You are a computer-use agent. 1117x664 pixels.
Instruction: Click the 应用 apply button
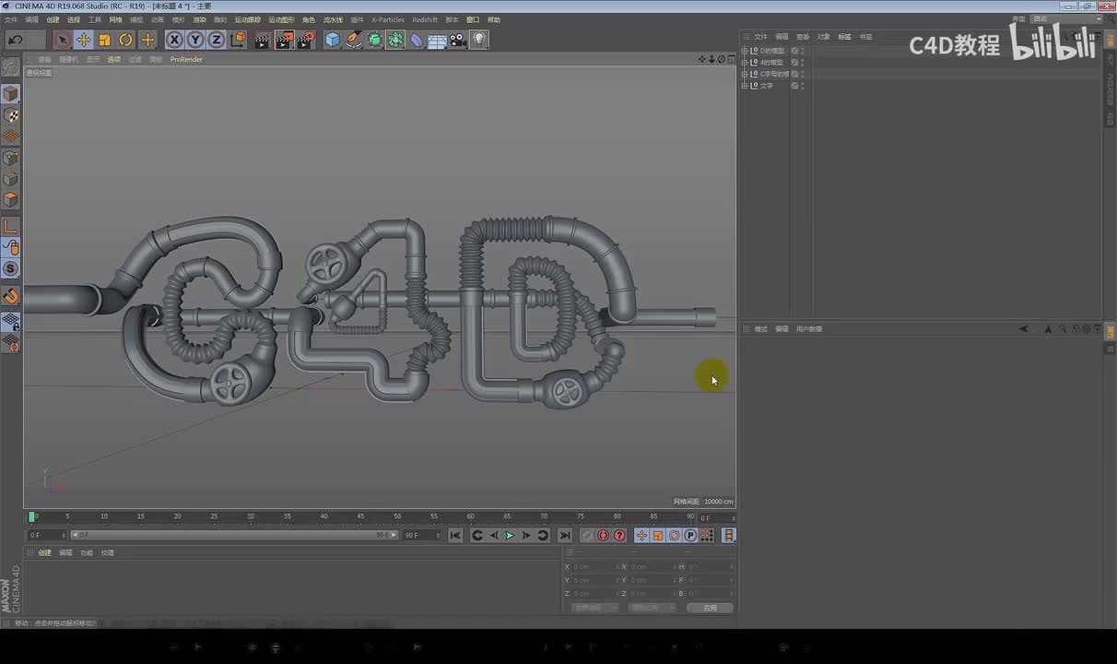[x=710, y=608]
